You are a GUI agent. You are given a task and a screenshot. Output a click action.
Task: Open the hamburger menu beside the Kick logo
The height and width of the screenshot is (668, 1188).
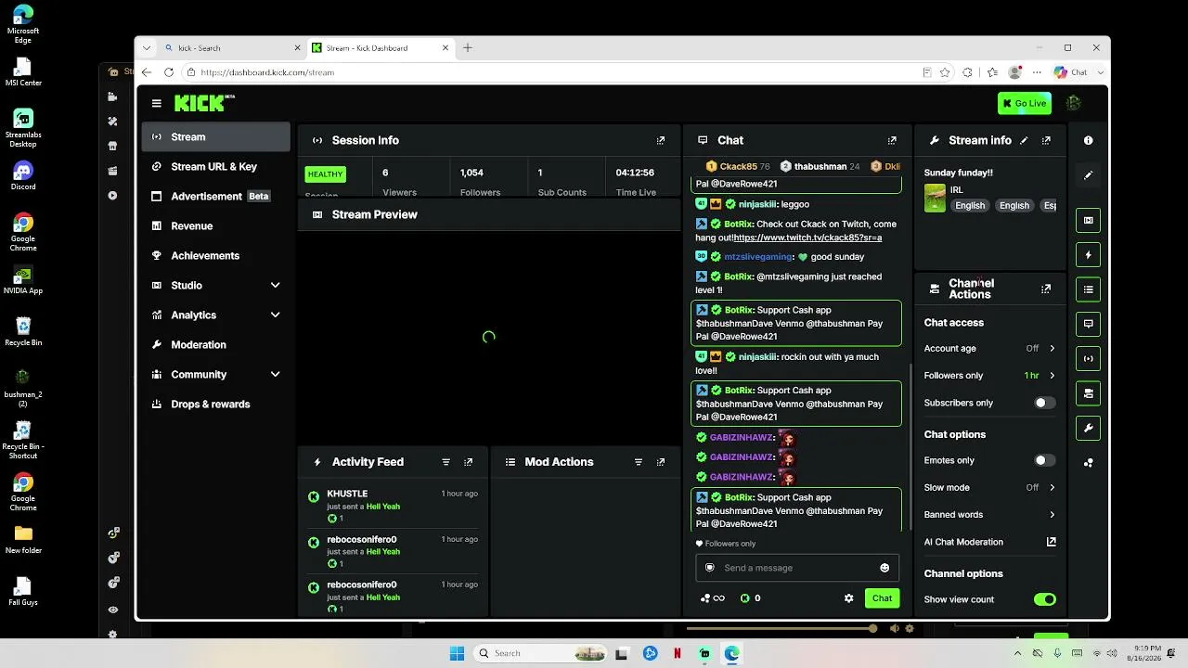157,103
